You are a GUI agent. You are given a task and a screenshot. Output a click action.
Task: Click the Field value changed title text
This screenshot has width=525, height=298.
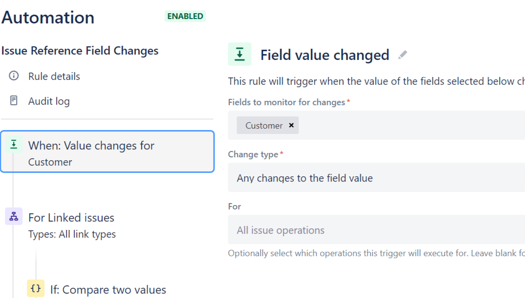[324, 55]
